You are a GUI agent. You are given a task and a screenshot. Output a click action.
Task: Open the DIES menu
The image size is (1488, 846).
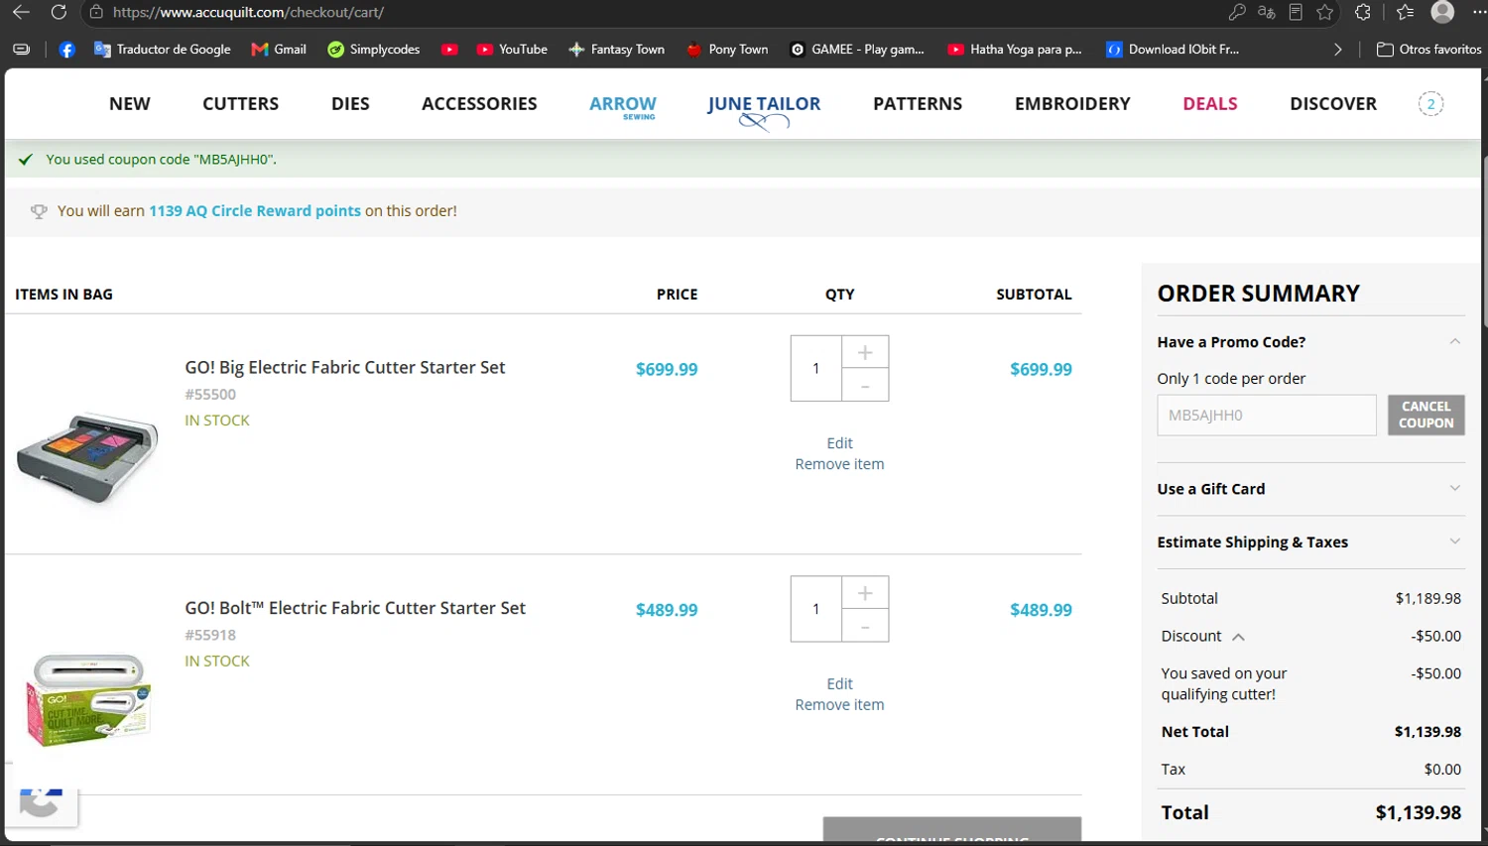coord(350,103)
